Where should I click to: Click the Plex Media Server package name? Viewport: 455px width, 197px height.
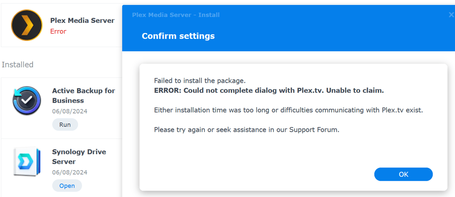click(x=82, y=20)
